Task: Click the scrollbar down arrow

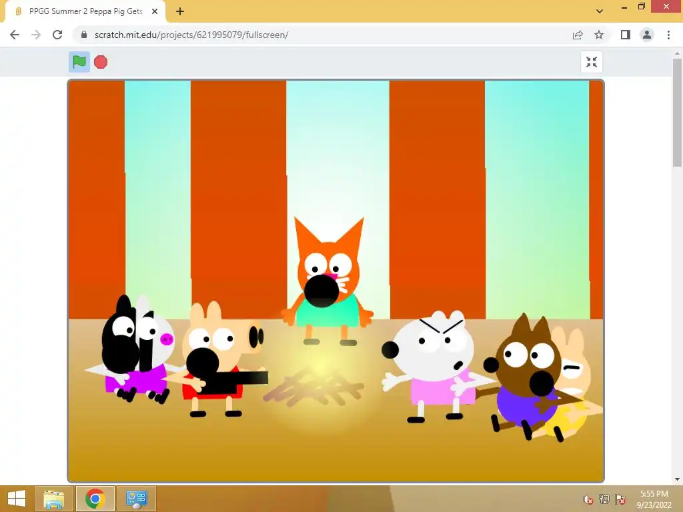Action: (677, 479)
